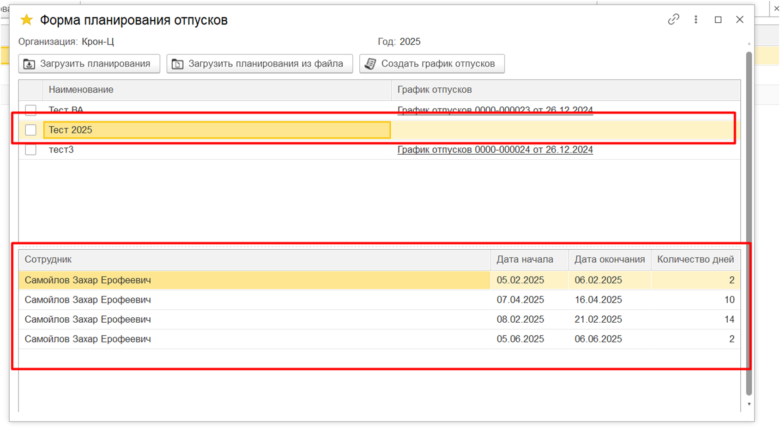Copy link via the chain icon

click(673, 19)
